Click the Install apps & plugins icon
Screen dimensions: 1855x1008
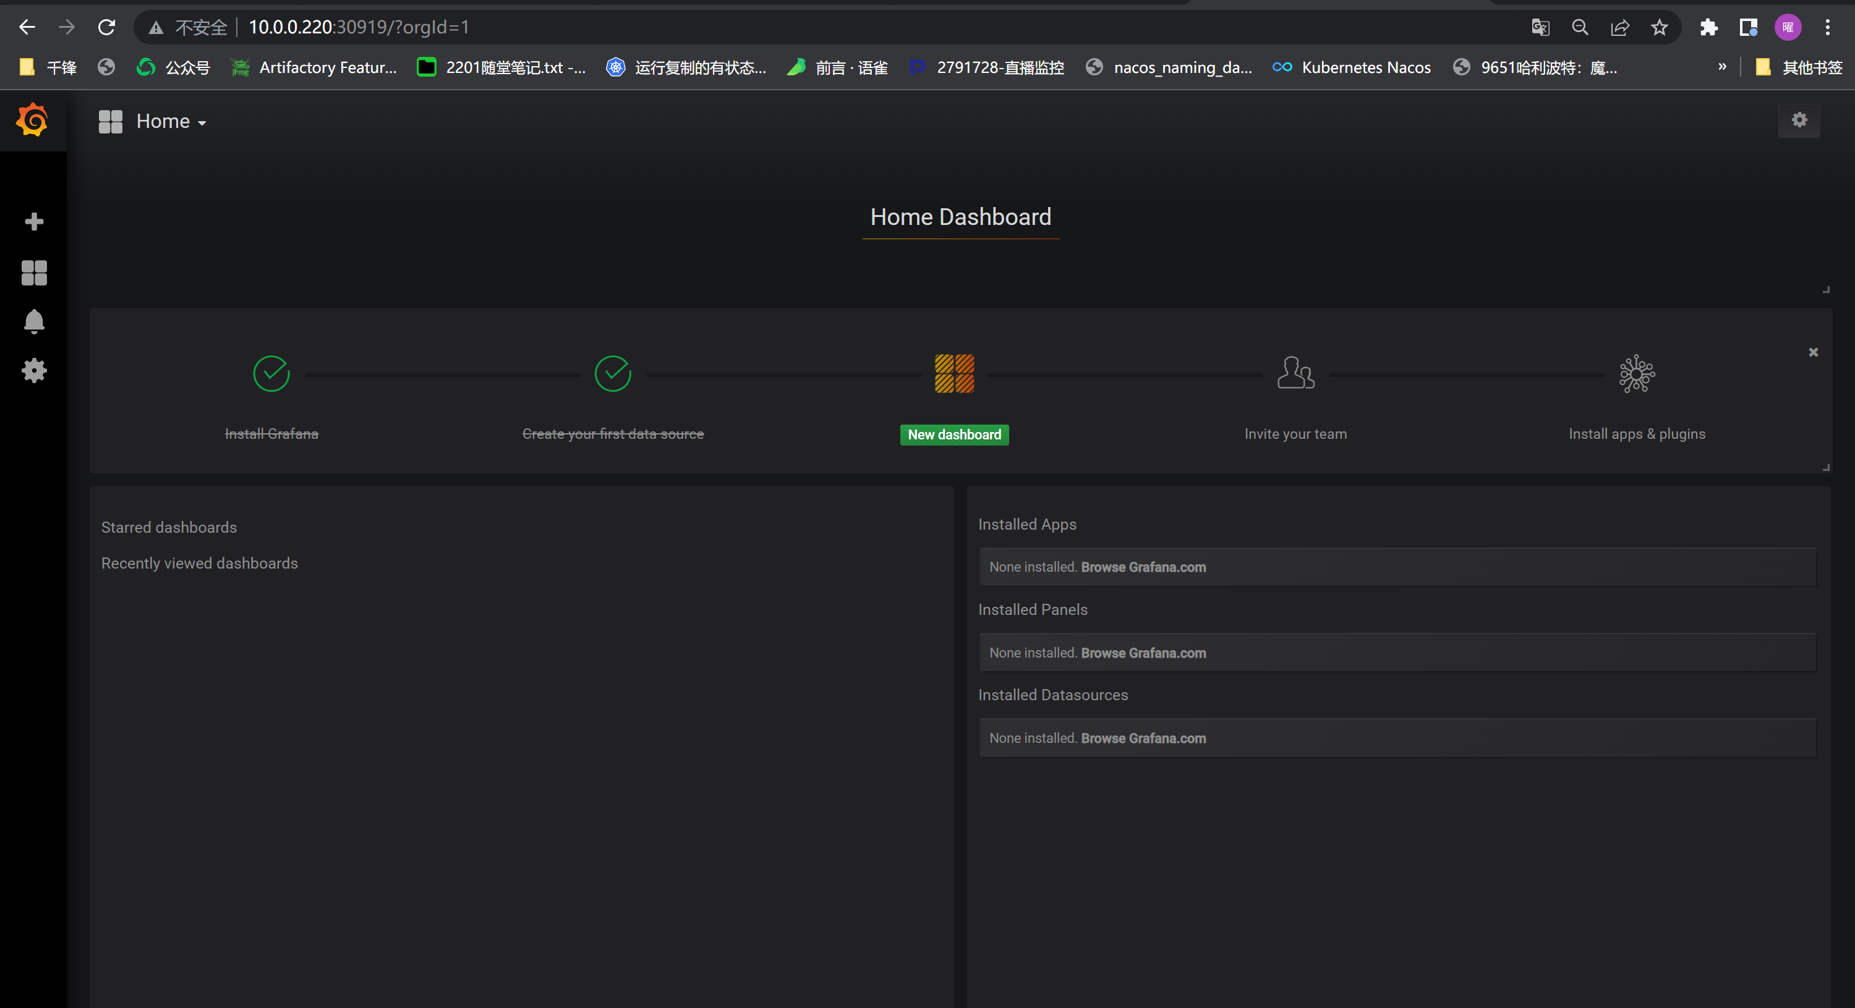coord(1637,374)
